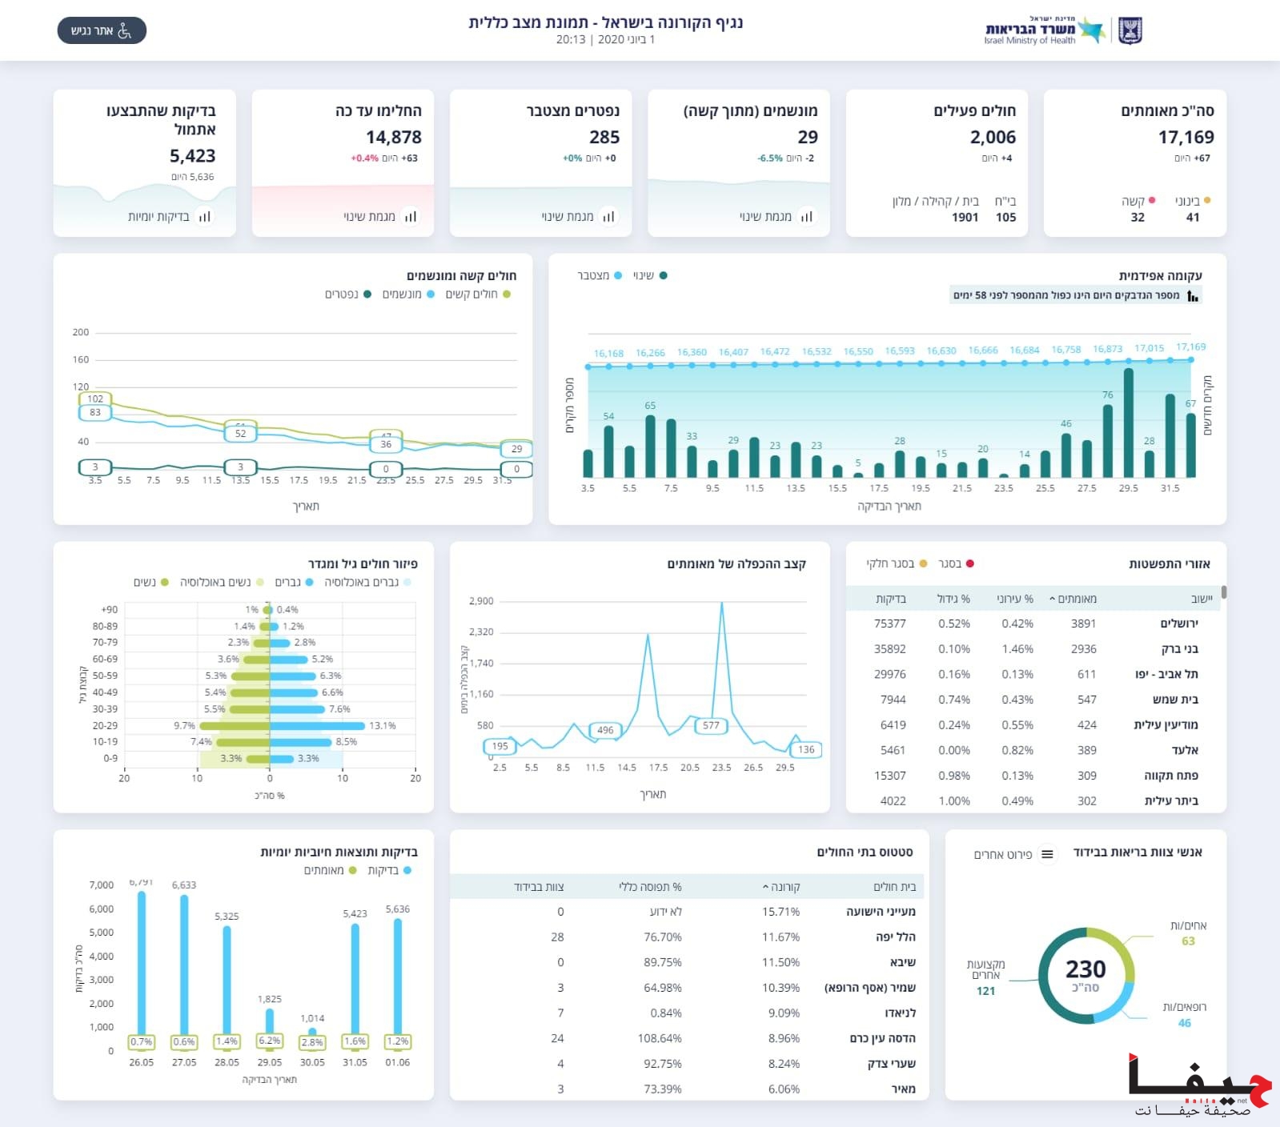Click the ירושלים row city name
Viewport: 1280px width, 1127px height.
pyautogui.click(x=1178, y=624)
